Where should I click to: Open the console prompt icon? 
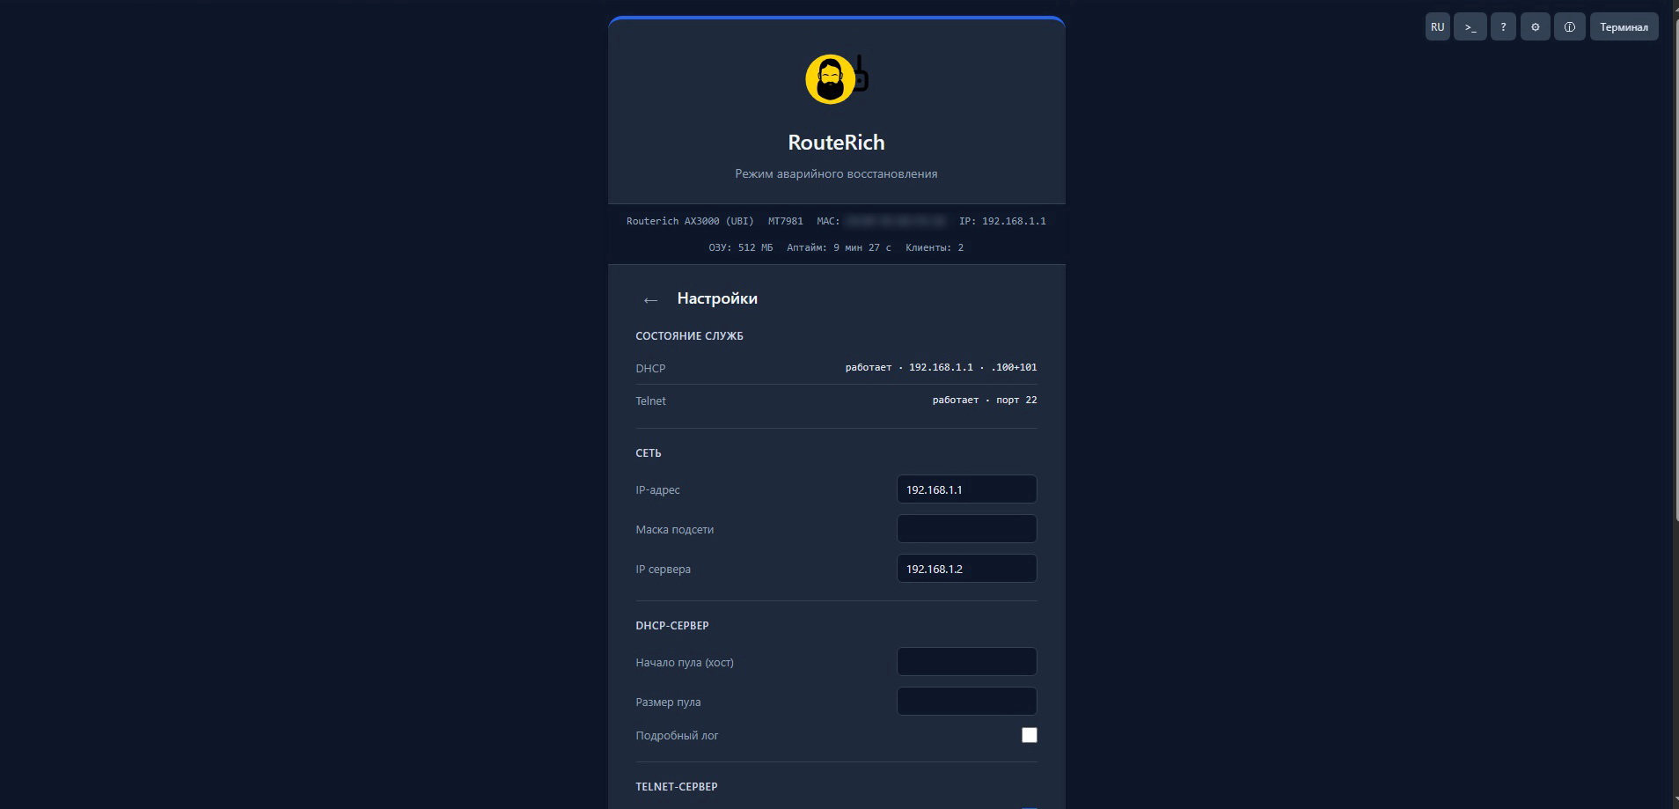pyautogui.click(x=1470, y=26)
